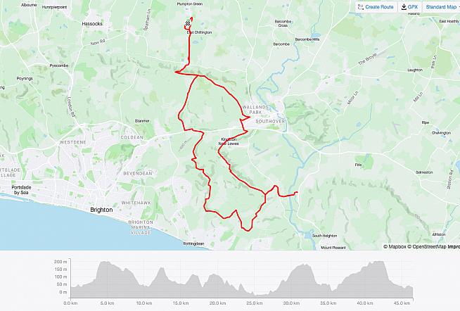This screenshot has width=460, height=311.
Task: Click the Improve this map link
Action: (x=452, y=247)
